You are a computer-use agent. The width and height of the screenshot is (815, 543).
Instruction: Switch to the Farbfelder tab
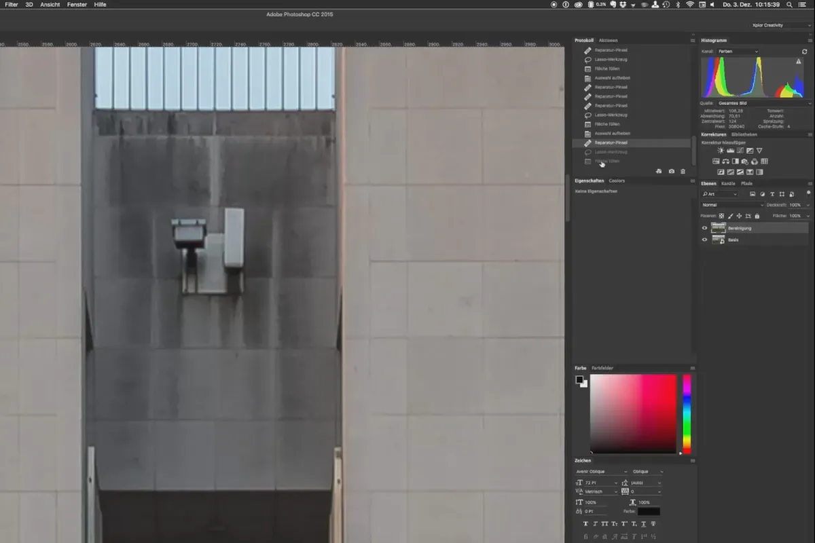tap(602, 368)
